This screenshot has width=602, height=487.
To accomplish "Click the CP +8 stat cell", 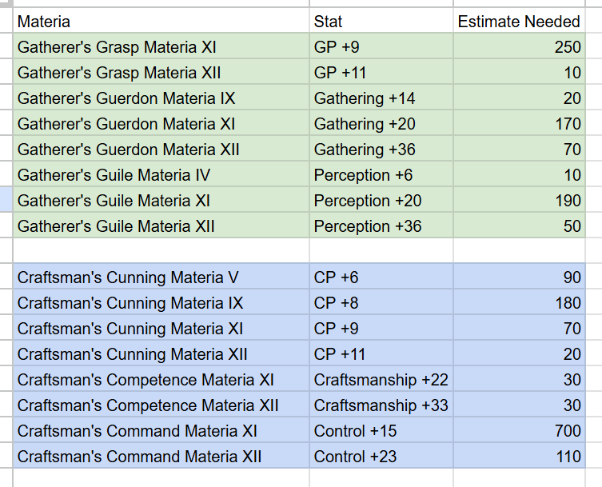I will tap(381, 302).
